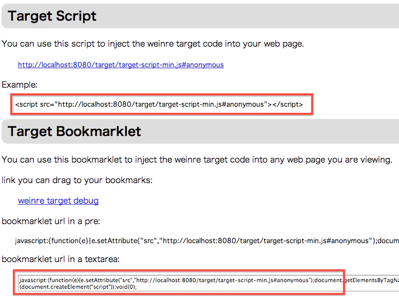This screenshot has height=297, width=399.
Task: Click the bookmarklet url pre text
Action: coord(207,241)
